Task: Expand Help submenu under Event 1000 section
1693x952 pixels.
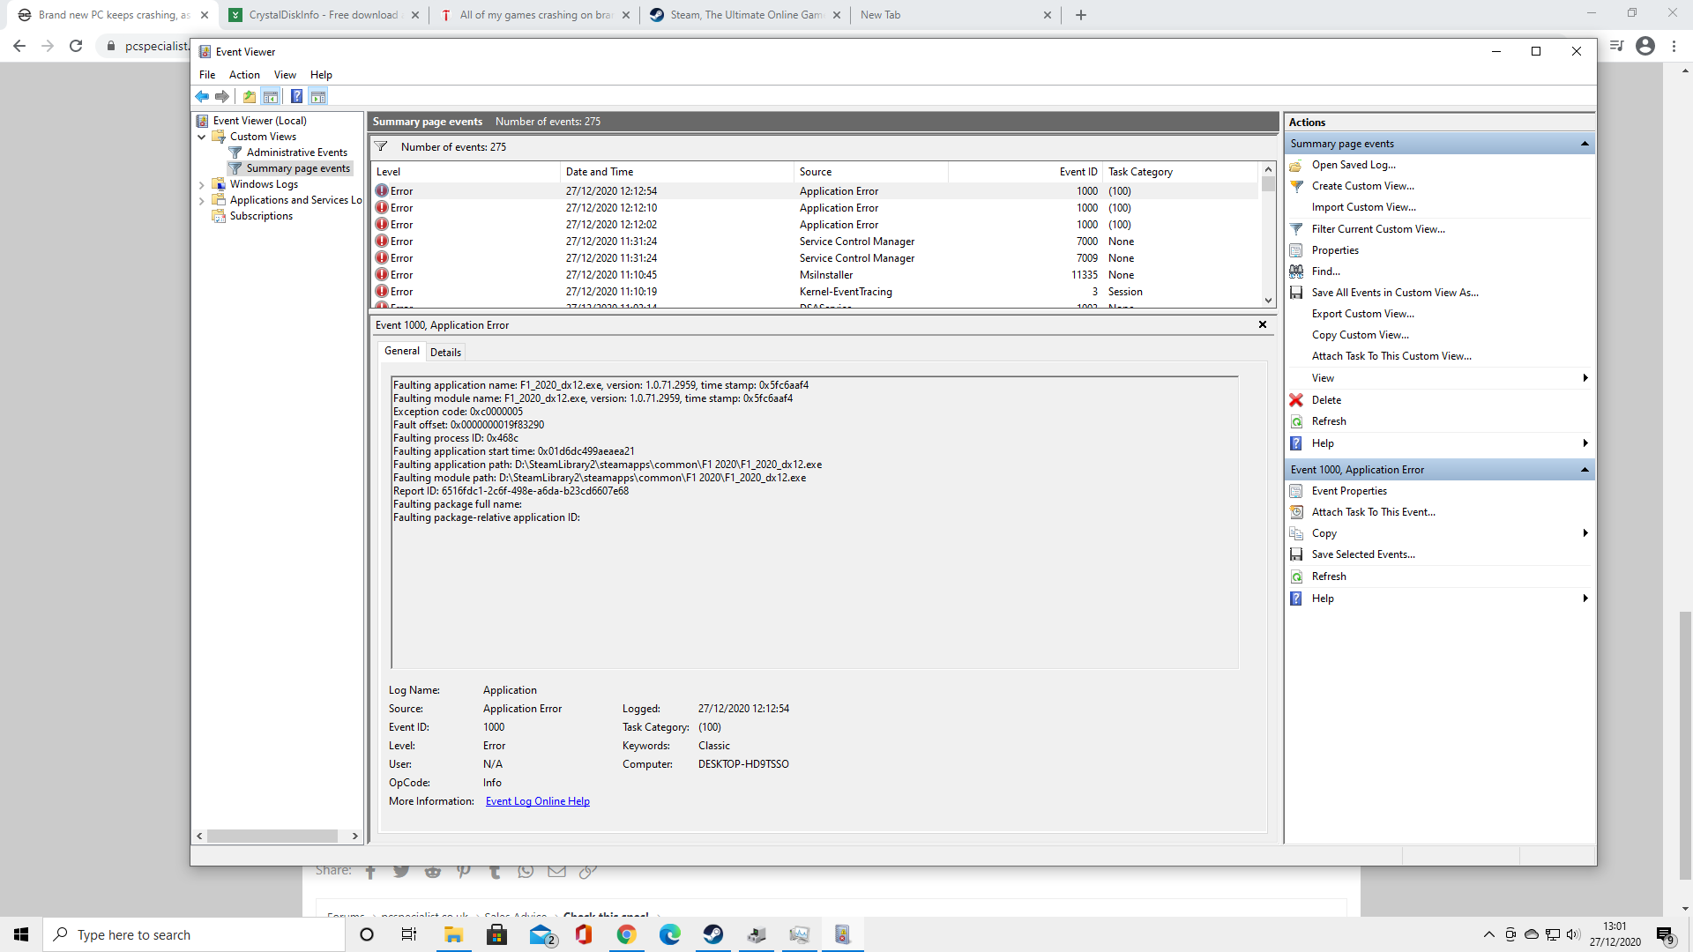Action: click(x=1585, y=599)
